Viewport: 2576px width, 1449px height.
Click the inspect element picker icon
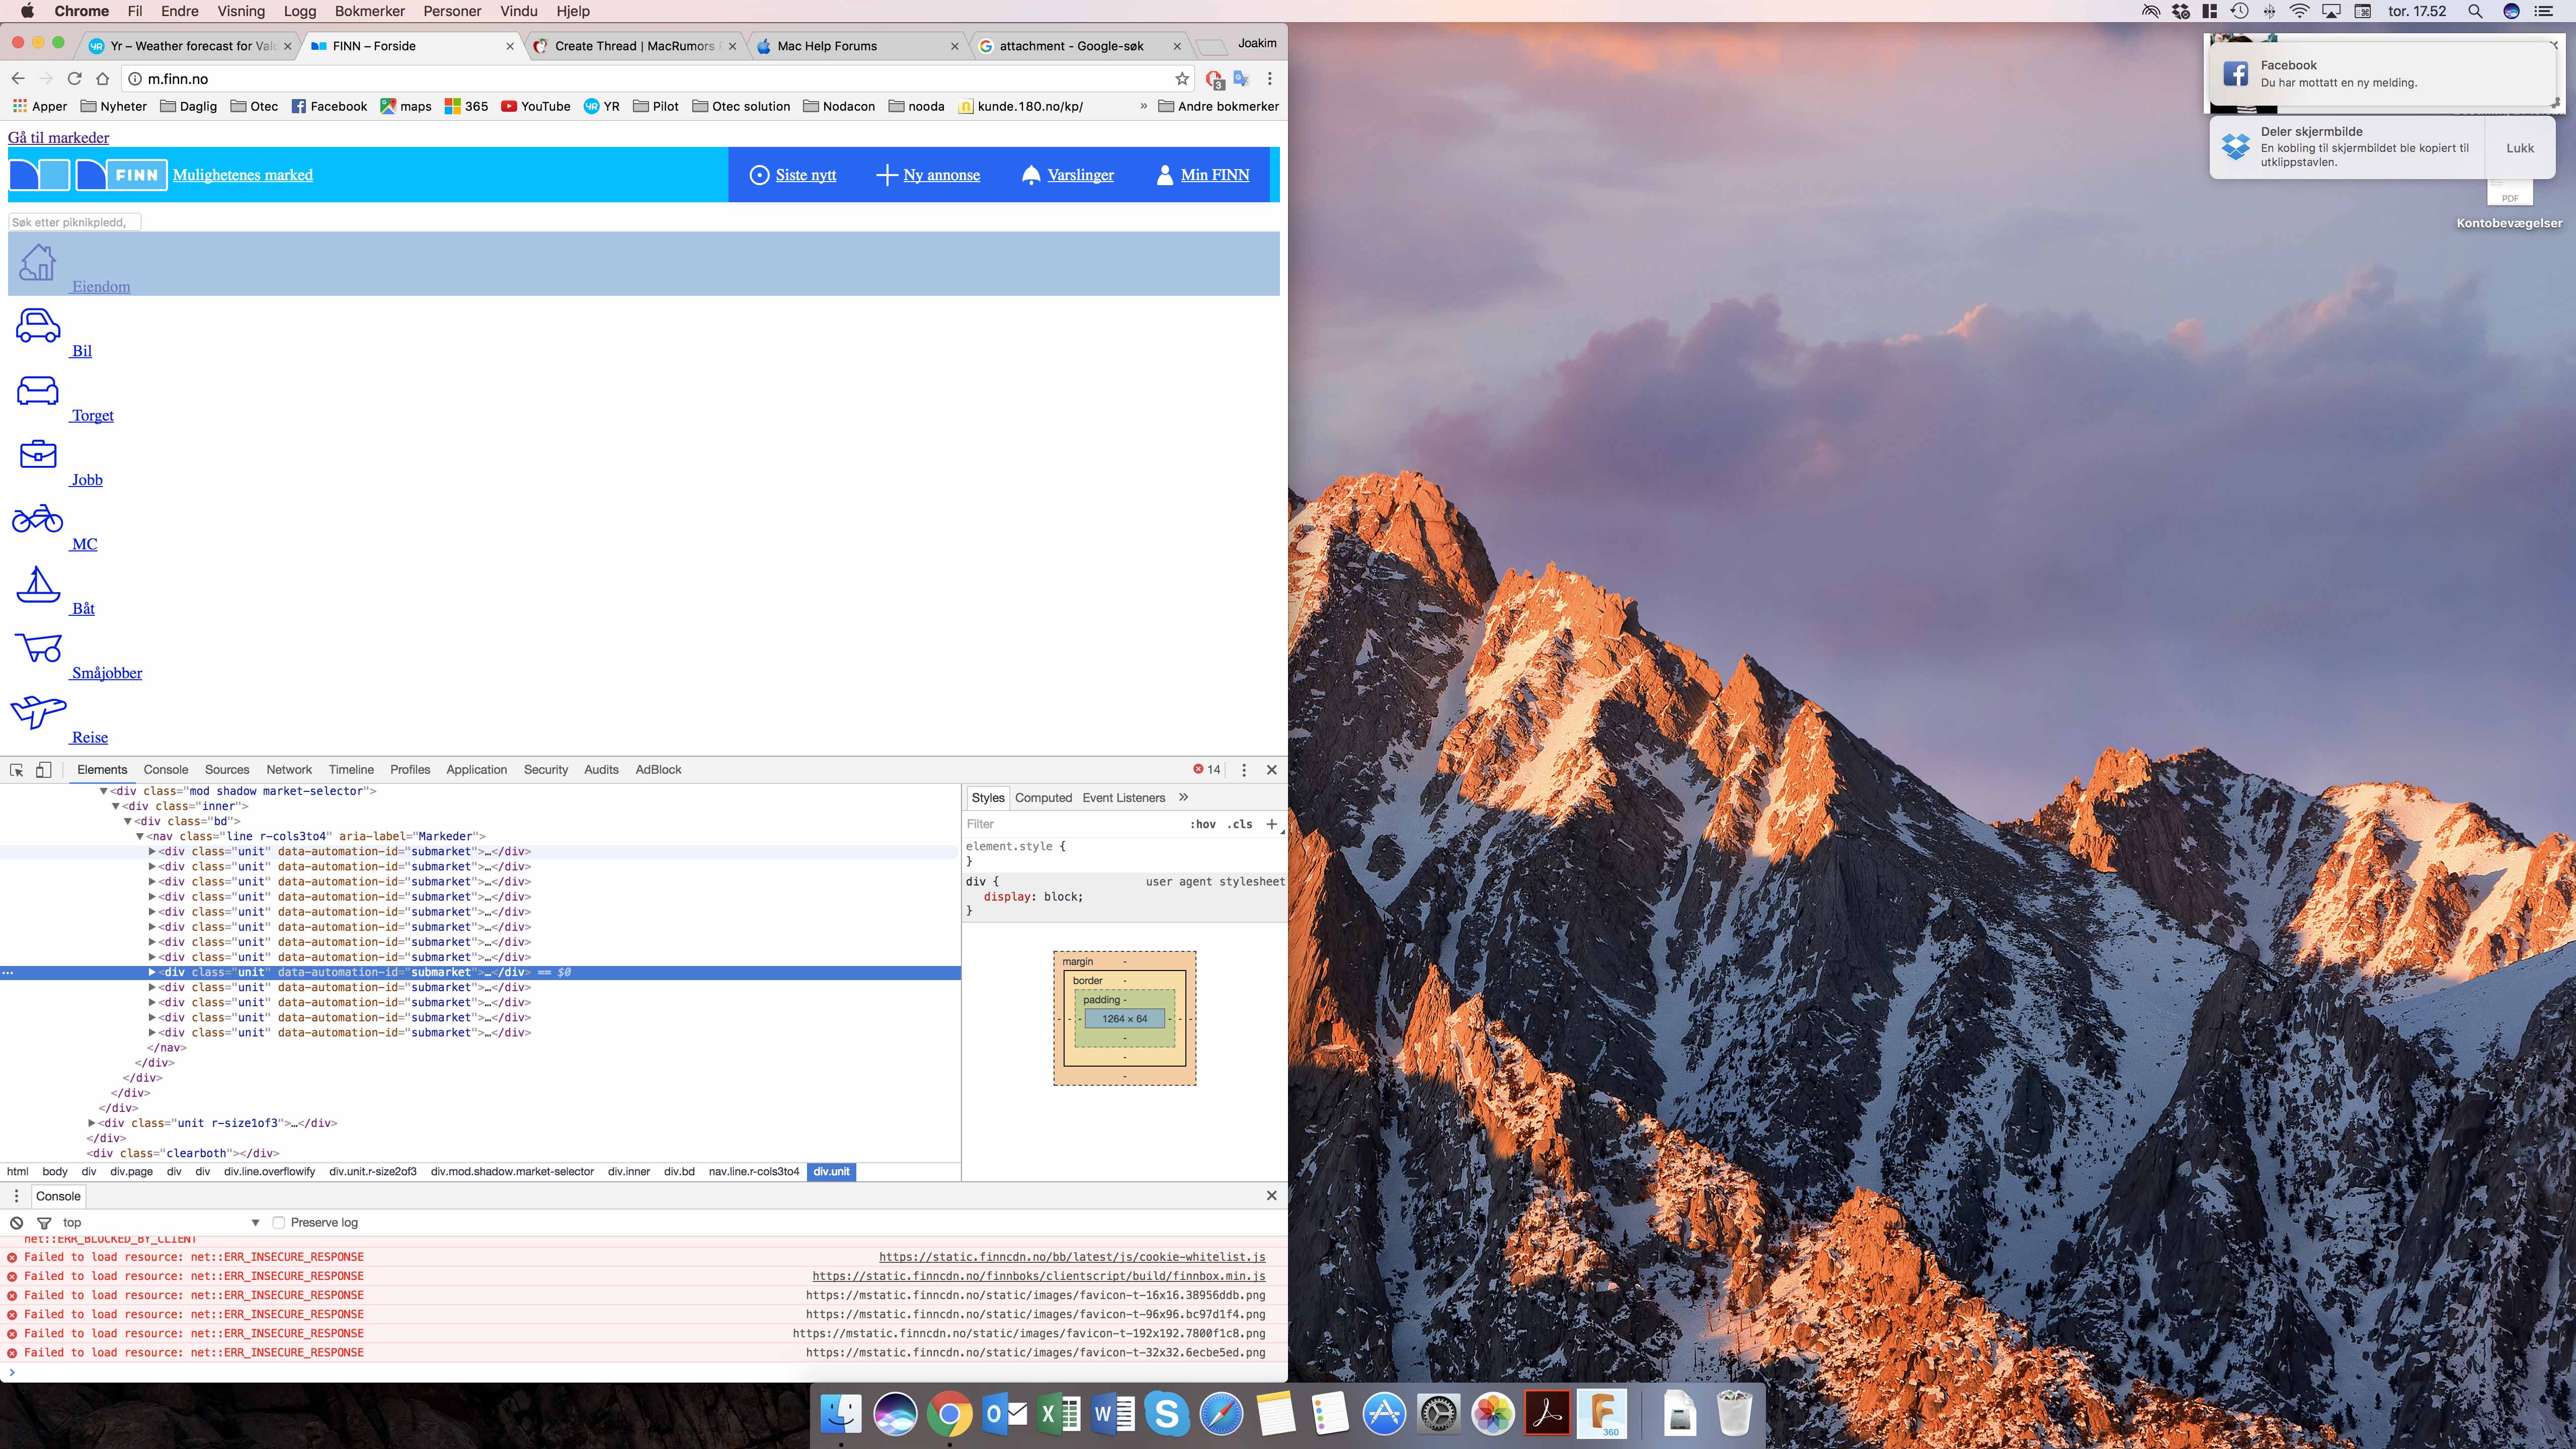point(17,769)
